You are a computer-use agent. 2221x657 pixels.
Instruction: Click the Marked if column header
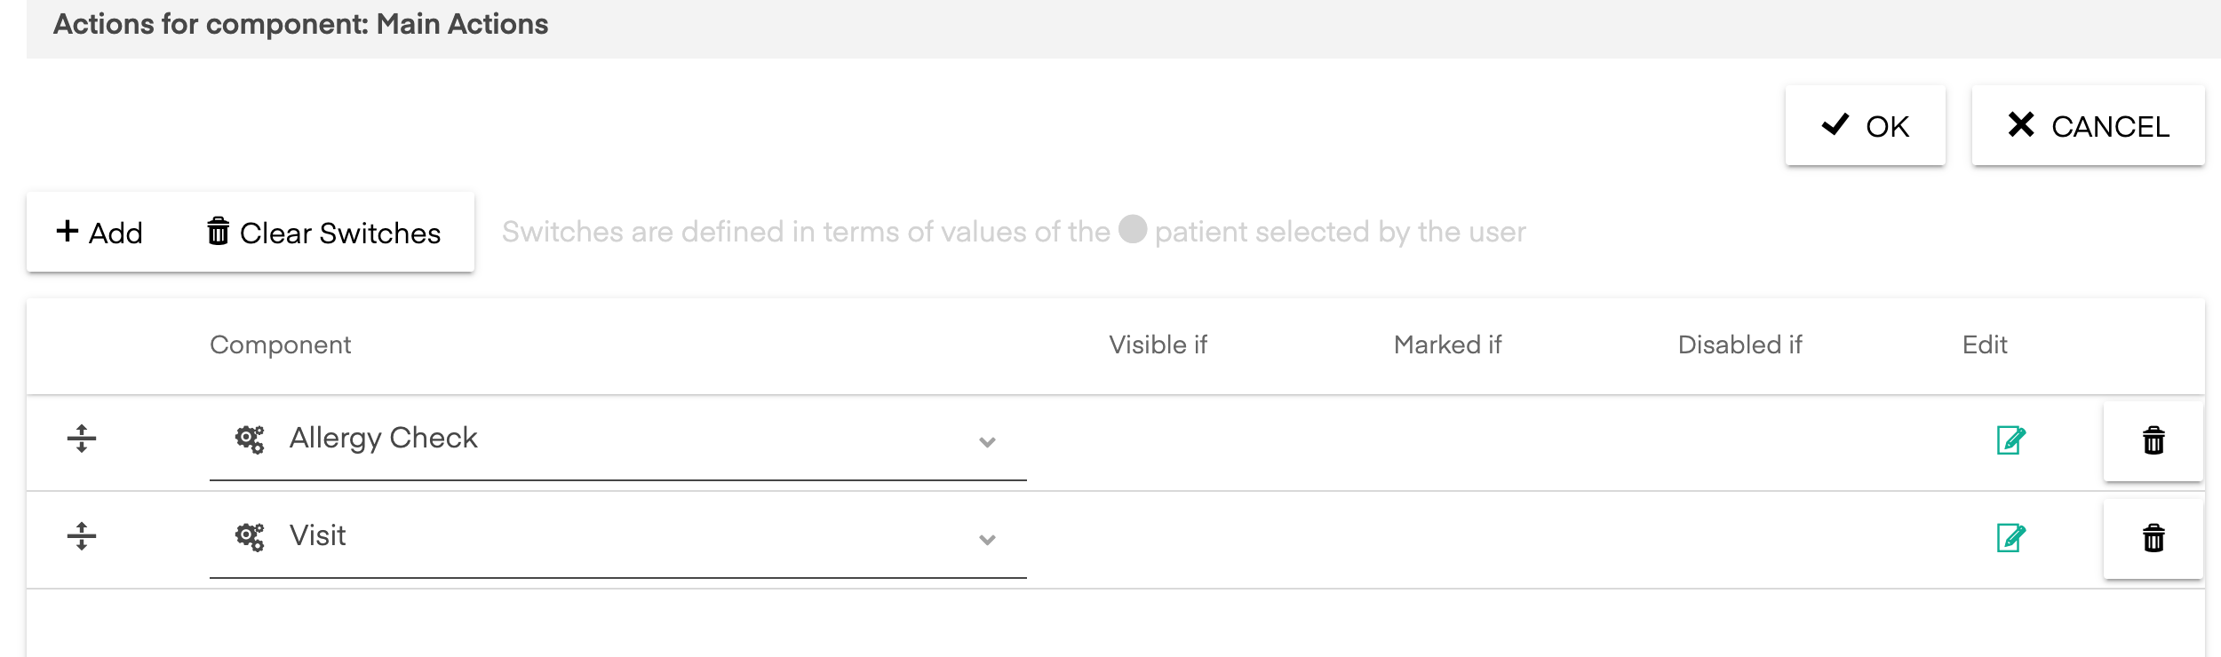(x=1447, y=344)
